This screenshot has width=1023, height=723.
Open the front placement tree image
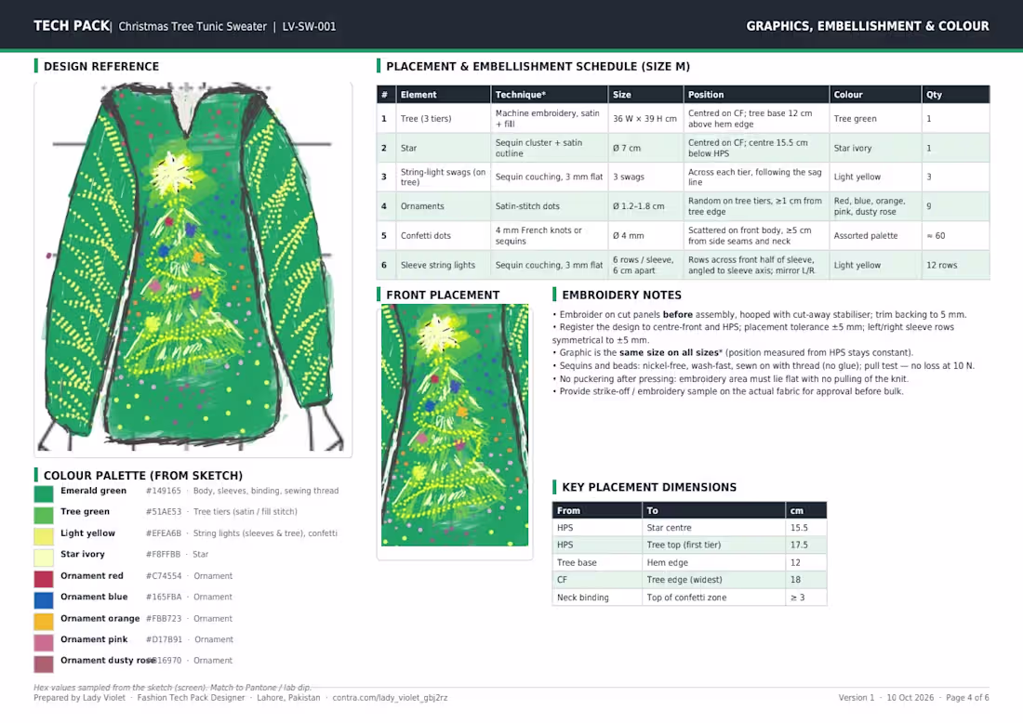455,425
